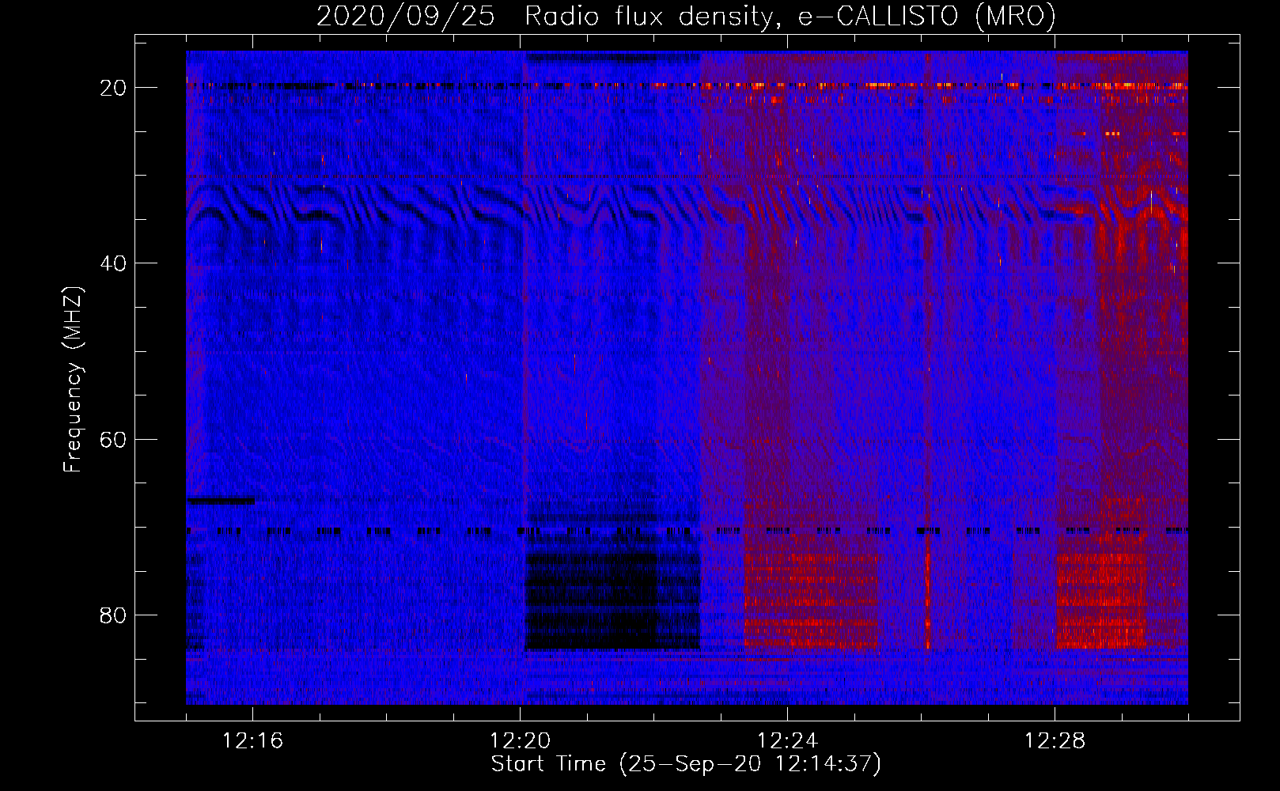
Task: Click the 12:28 time tick label
Action: [x=1055, y=741]
